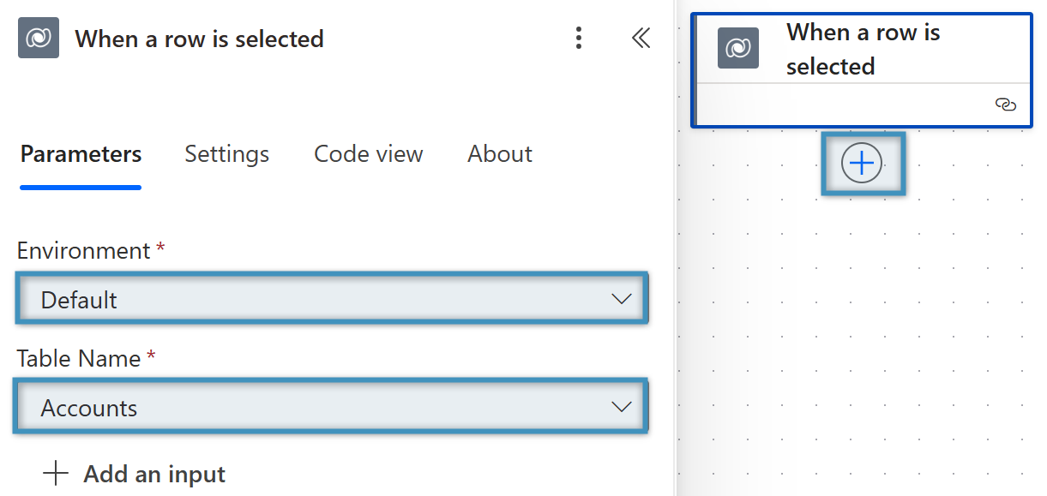Insert a new step below the trigger

pyautogui.click(x=862, y=163)
